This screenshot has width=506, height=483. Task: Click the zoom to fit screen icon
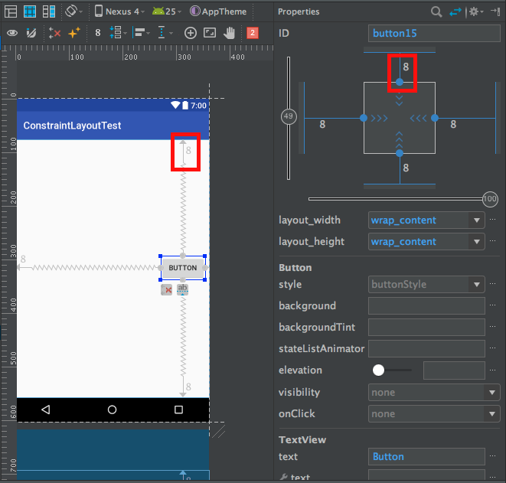point(210,33)
